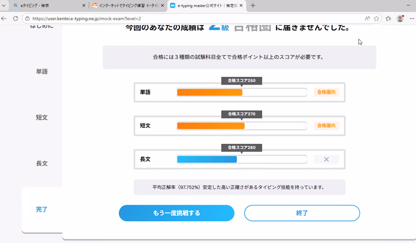Click the site info lock icon
The width and height of the screenshot is (416, 243).
(27, 18)
